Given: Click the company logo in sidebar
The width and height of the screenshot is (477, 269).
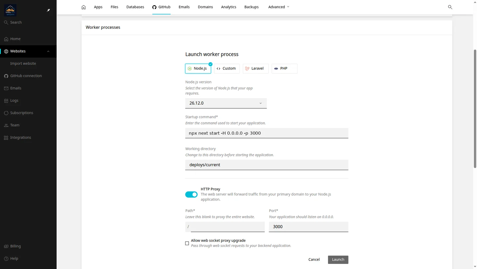Looking at the screenshot, I should pos(10,10).
